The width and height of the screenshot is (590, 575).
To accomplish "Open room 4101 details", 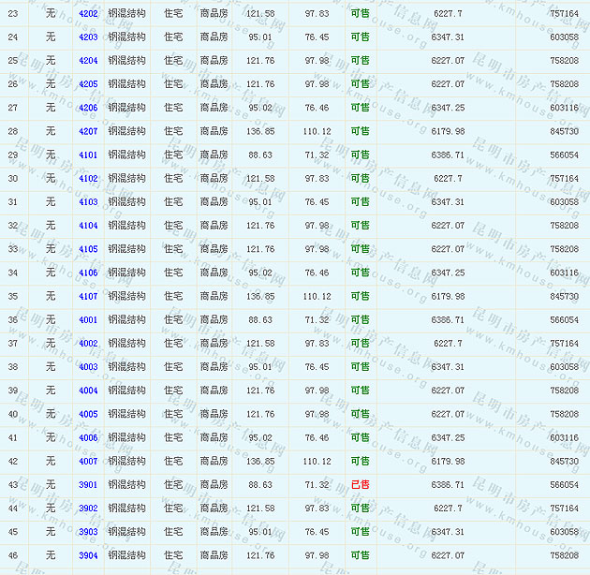I will tap(88, 155).
